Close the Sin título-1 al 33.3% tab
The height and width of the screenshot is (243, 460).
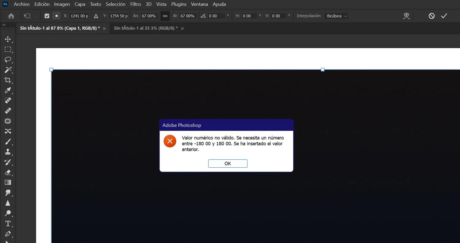182,28
